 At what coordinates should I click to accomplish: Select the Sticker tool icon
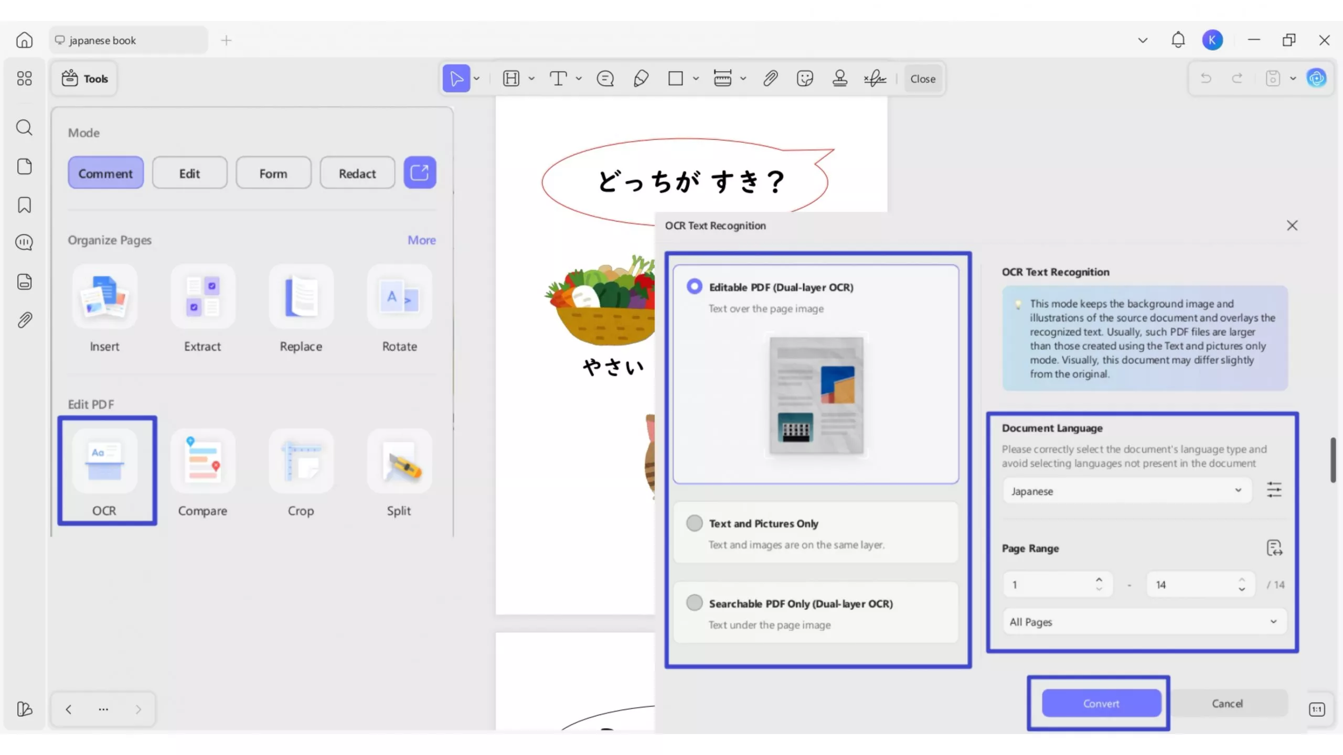804,79
